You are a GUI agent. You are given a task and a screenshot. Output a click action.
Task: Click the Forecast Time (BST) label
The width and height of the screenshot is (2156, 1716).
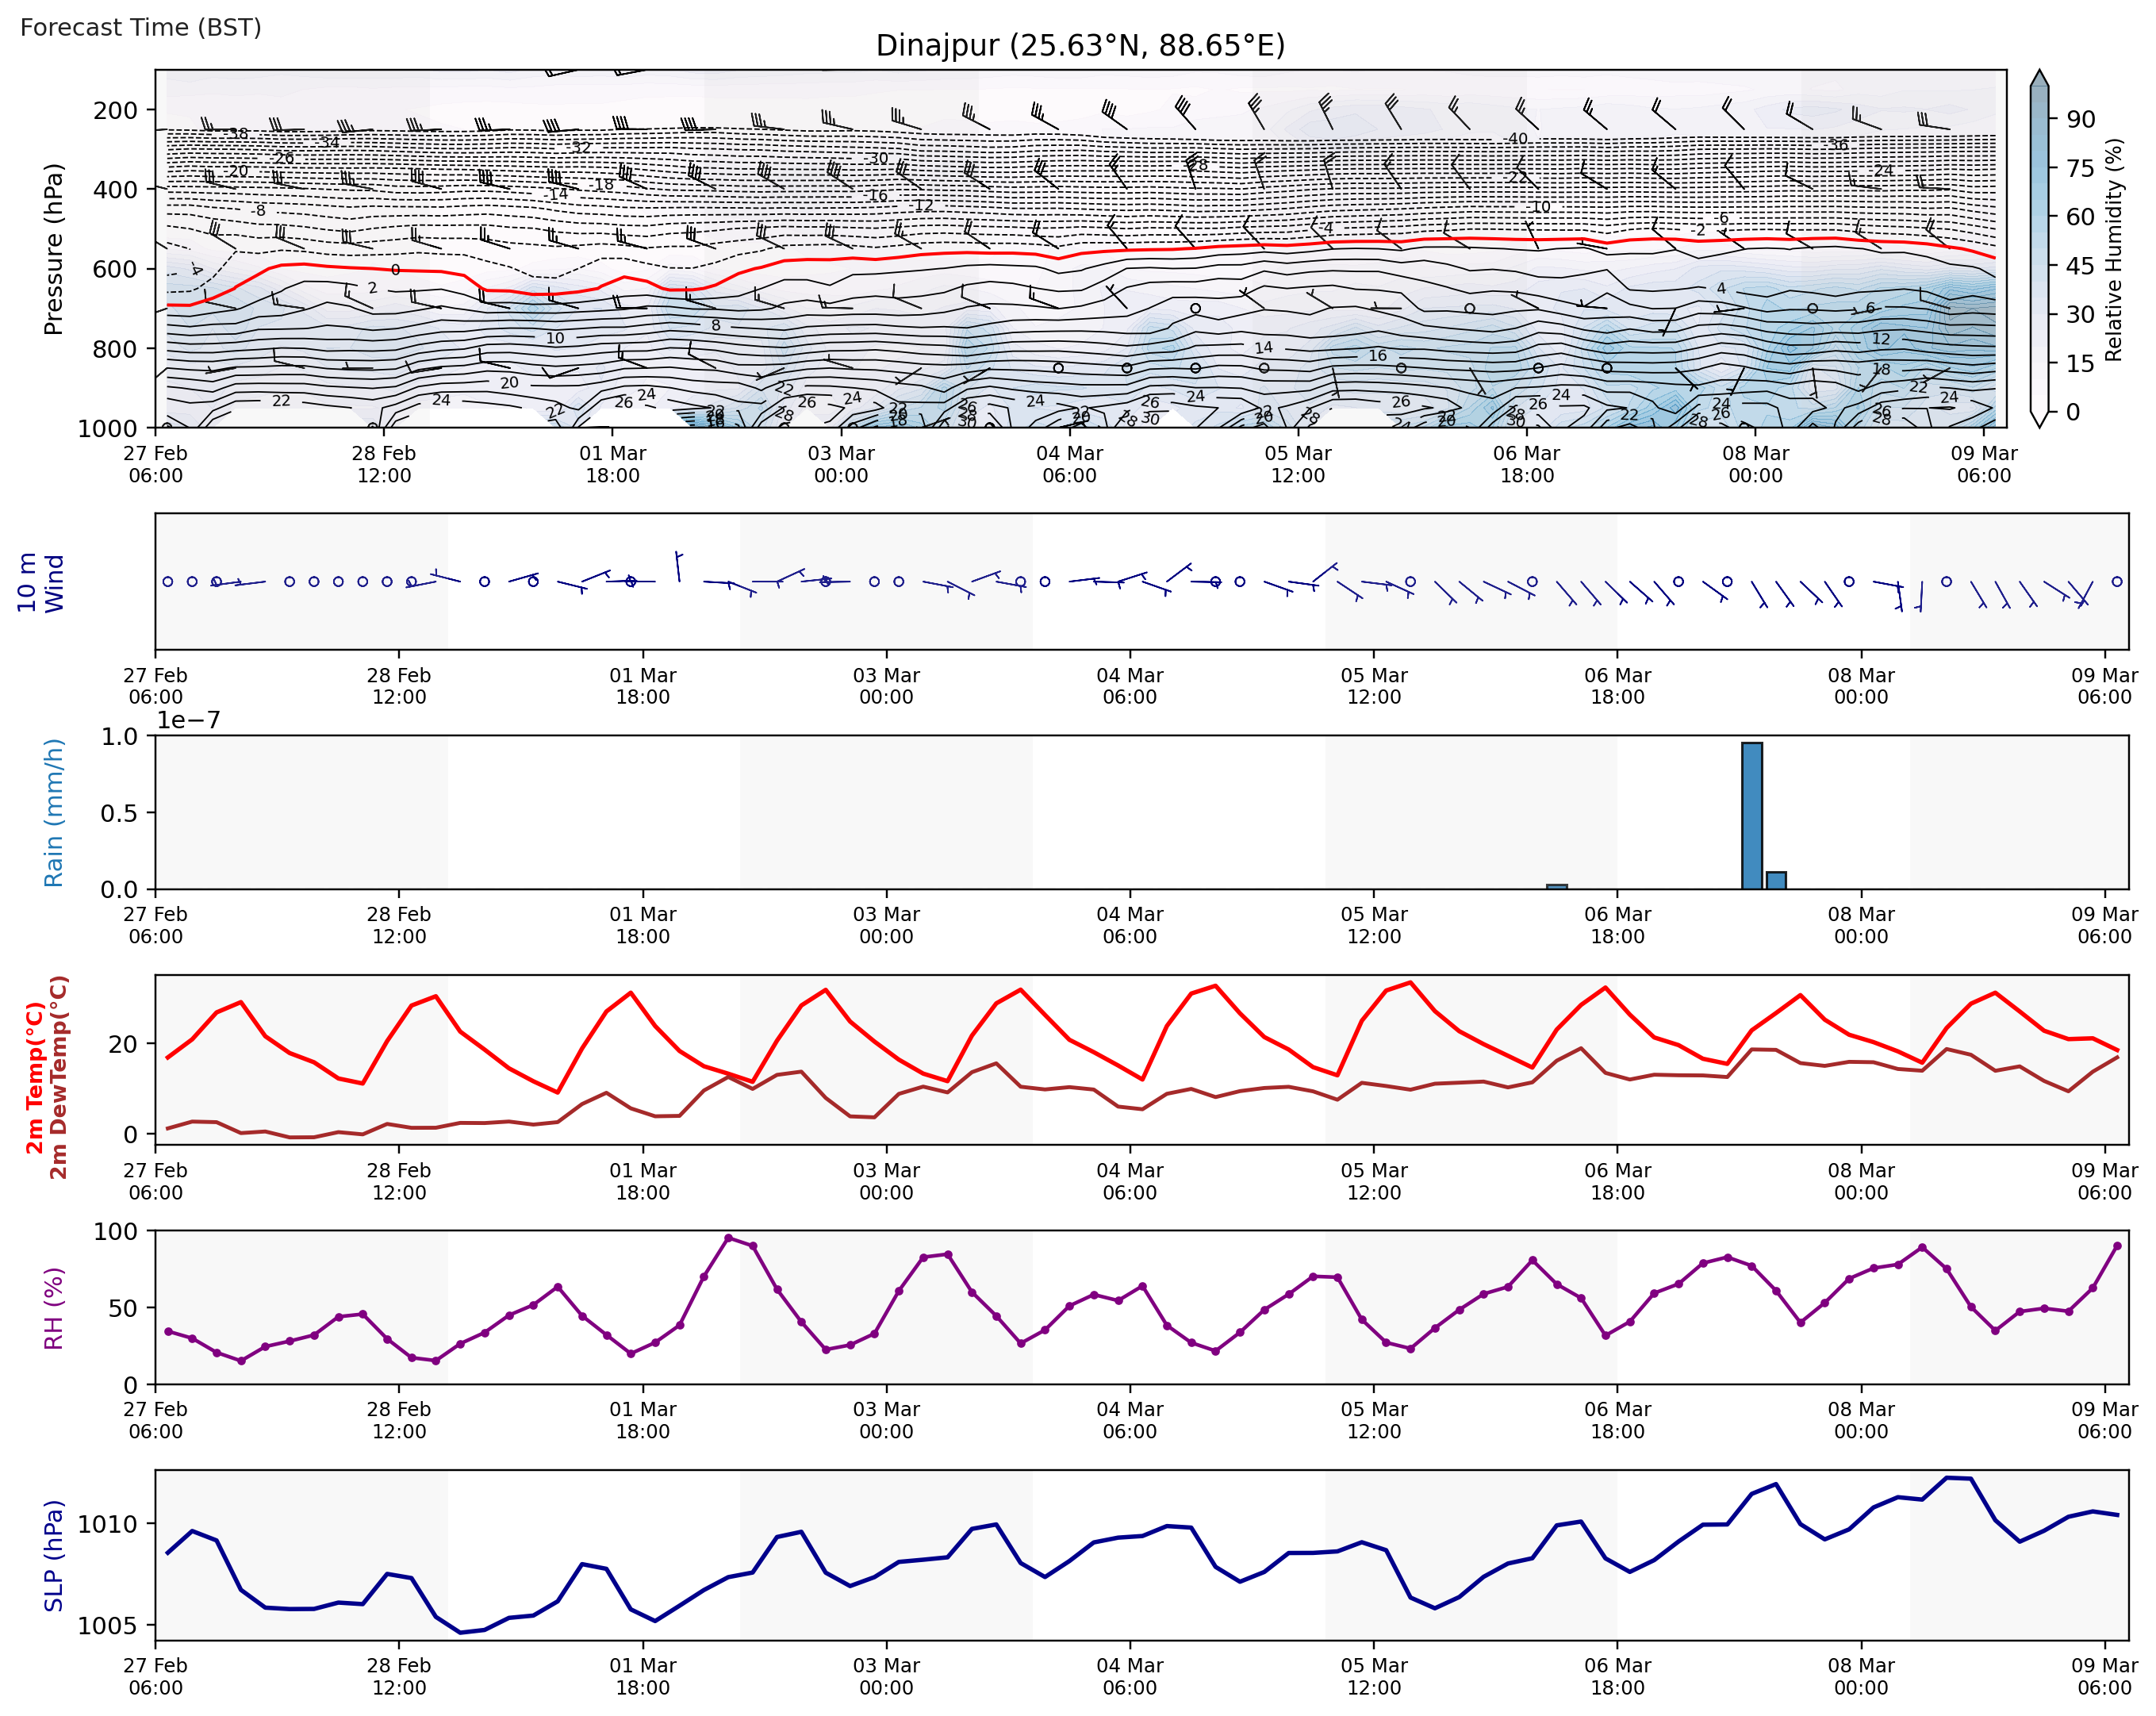[x=141, y=27]
